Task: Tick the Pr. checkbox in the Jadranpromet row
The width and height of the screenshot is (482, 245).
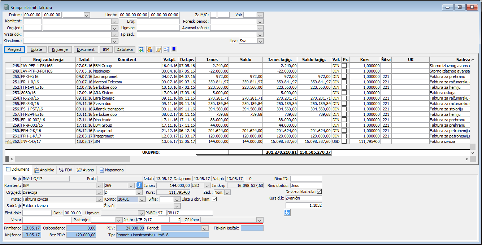Action: (x=344, y=77)
